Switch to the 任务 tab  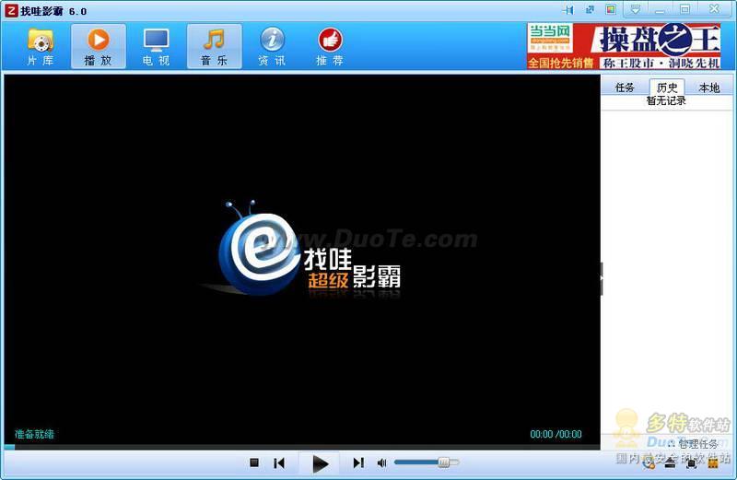click(x=625, y=88)
